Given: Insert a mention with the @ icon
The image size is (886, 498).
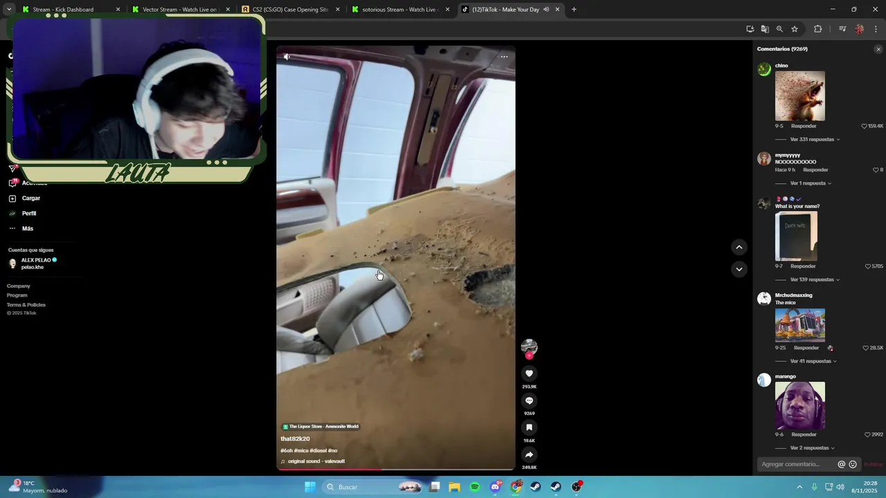Looking at the screenshot, I should (x=842, y=464).
